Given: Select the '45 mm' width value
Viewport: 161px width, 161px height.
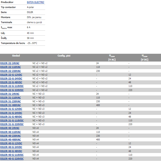Looking at the screenshot, I should 30,33.
